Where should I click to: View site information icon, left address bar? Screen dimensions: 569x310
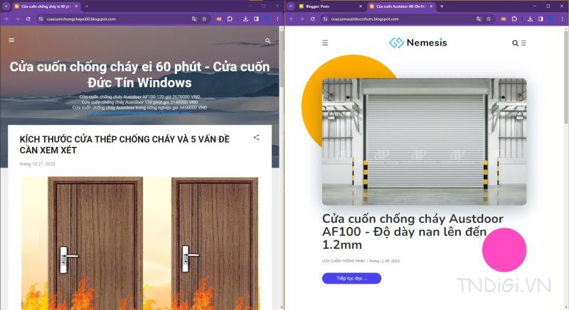pos(41,19)
